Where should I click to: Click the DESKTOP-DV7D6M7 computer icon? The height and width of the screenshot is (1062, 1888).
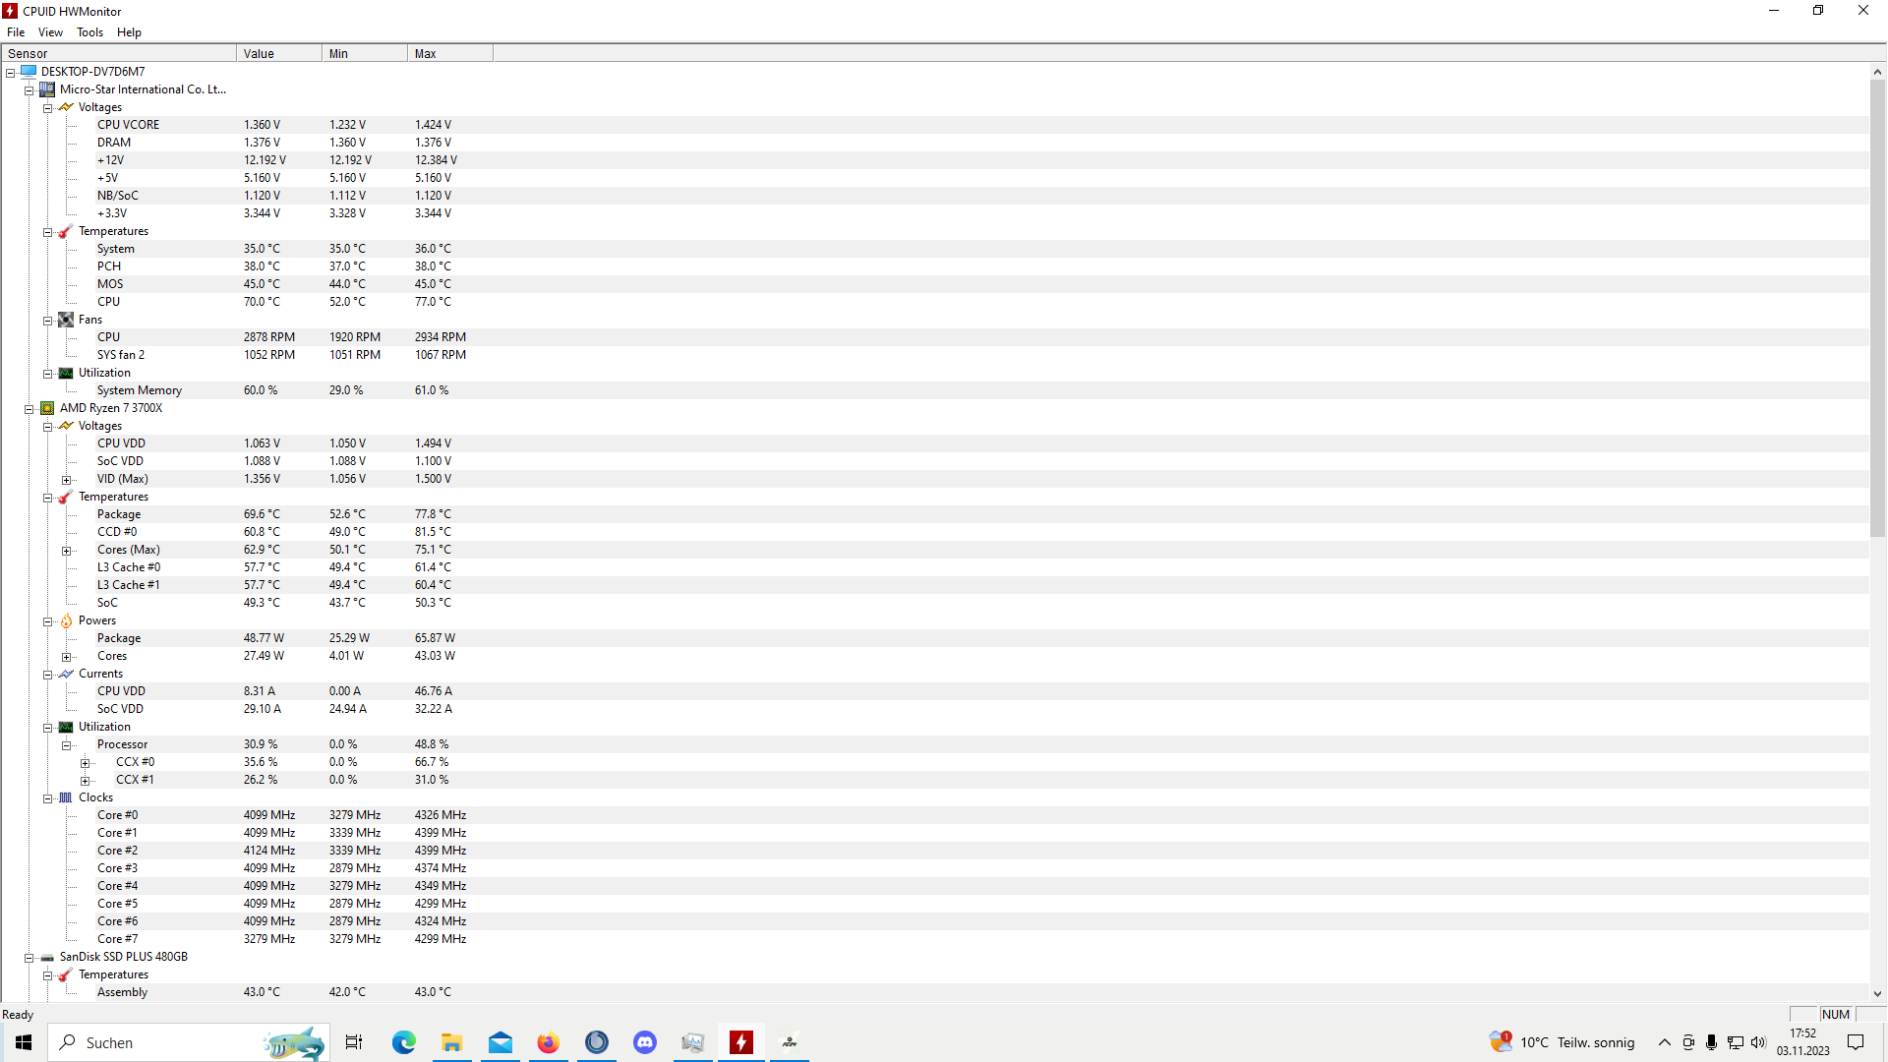29,72
